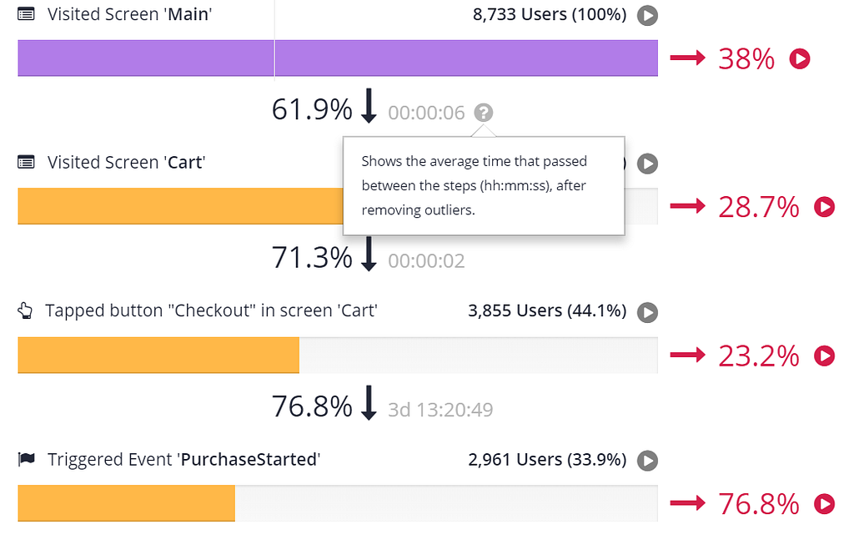Play recordings of the 38% drop-off users
Image resolution: width=854 pixels, height=550 pixels.
coord(800,58)
